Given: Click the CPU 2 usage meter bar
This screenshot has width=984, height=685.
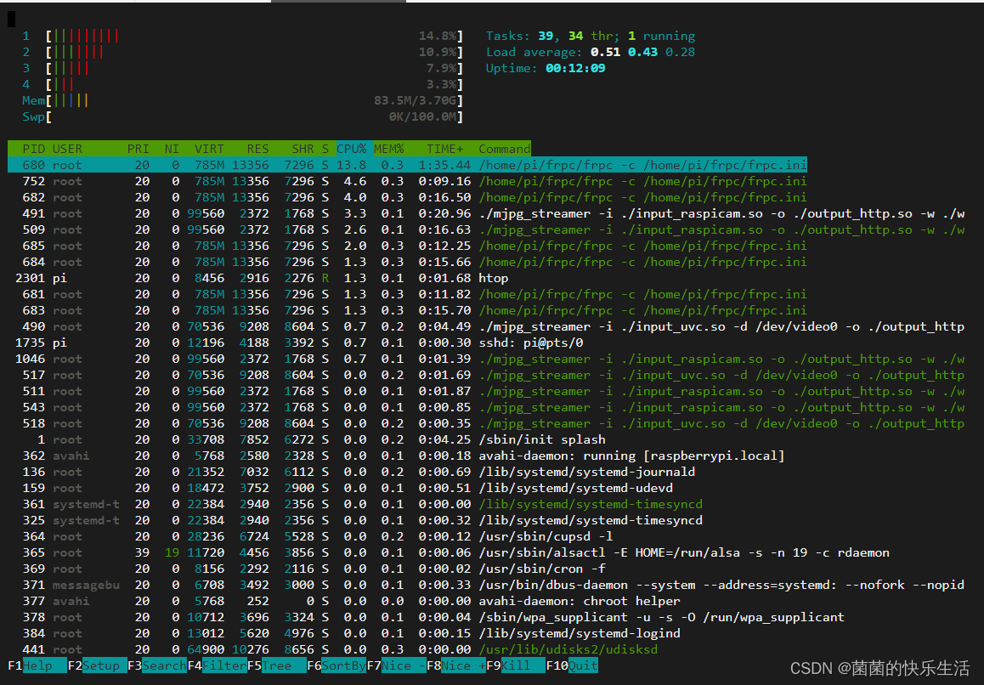Looking at the screenshot, I should tap(253, 52).
